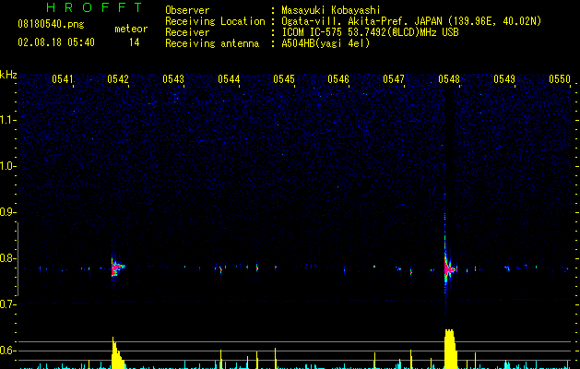580x369 pixels.
Task: Click the A504HB(yagi 4el) antenna text
Action: click(x=326, y=43)
